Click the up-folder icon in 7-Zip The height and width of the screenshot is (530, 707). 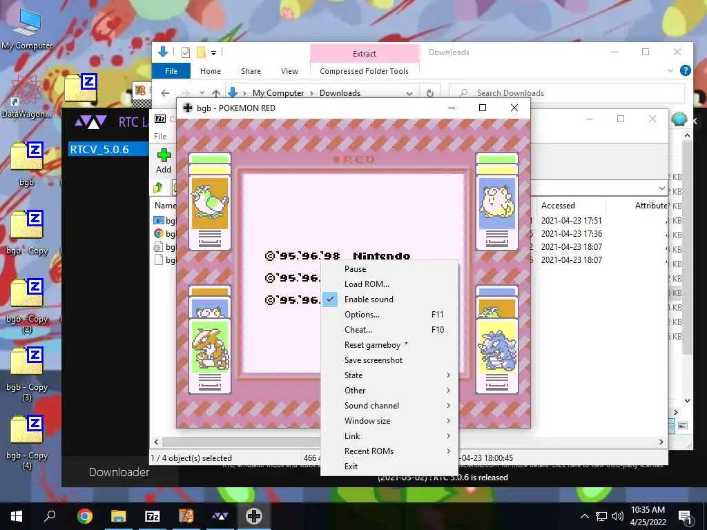coord(158,188)
